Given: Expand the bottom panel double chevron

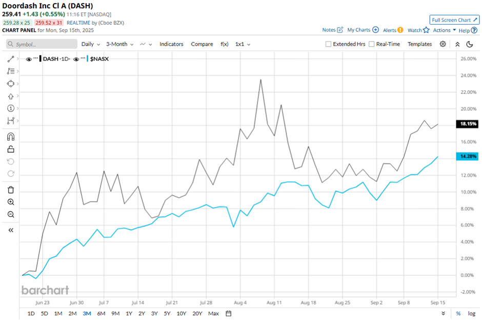Looking at the screenshot, I should point(443,313).
